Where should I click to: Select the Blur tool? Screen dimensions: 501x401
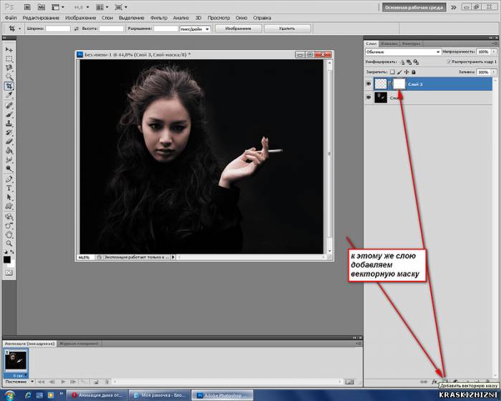[x=9, y=159]
